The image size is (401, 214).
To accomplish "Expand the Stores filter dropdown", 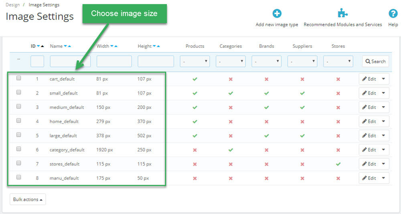I will [x=338, y=61].
